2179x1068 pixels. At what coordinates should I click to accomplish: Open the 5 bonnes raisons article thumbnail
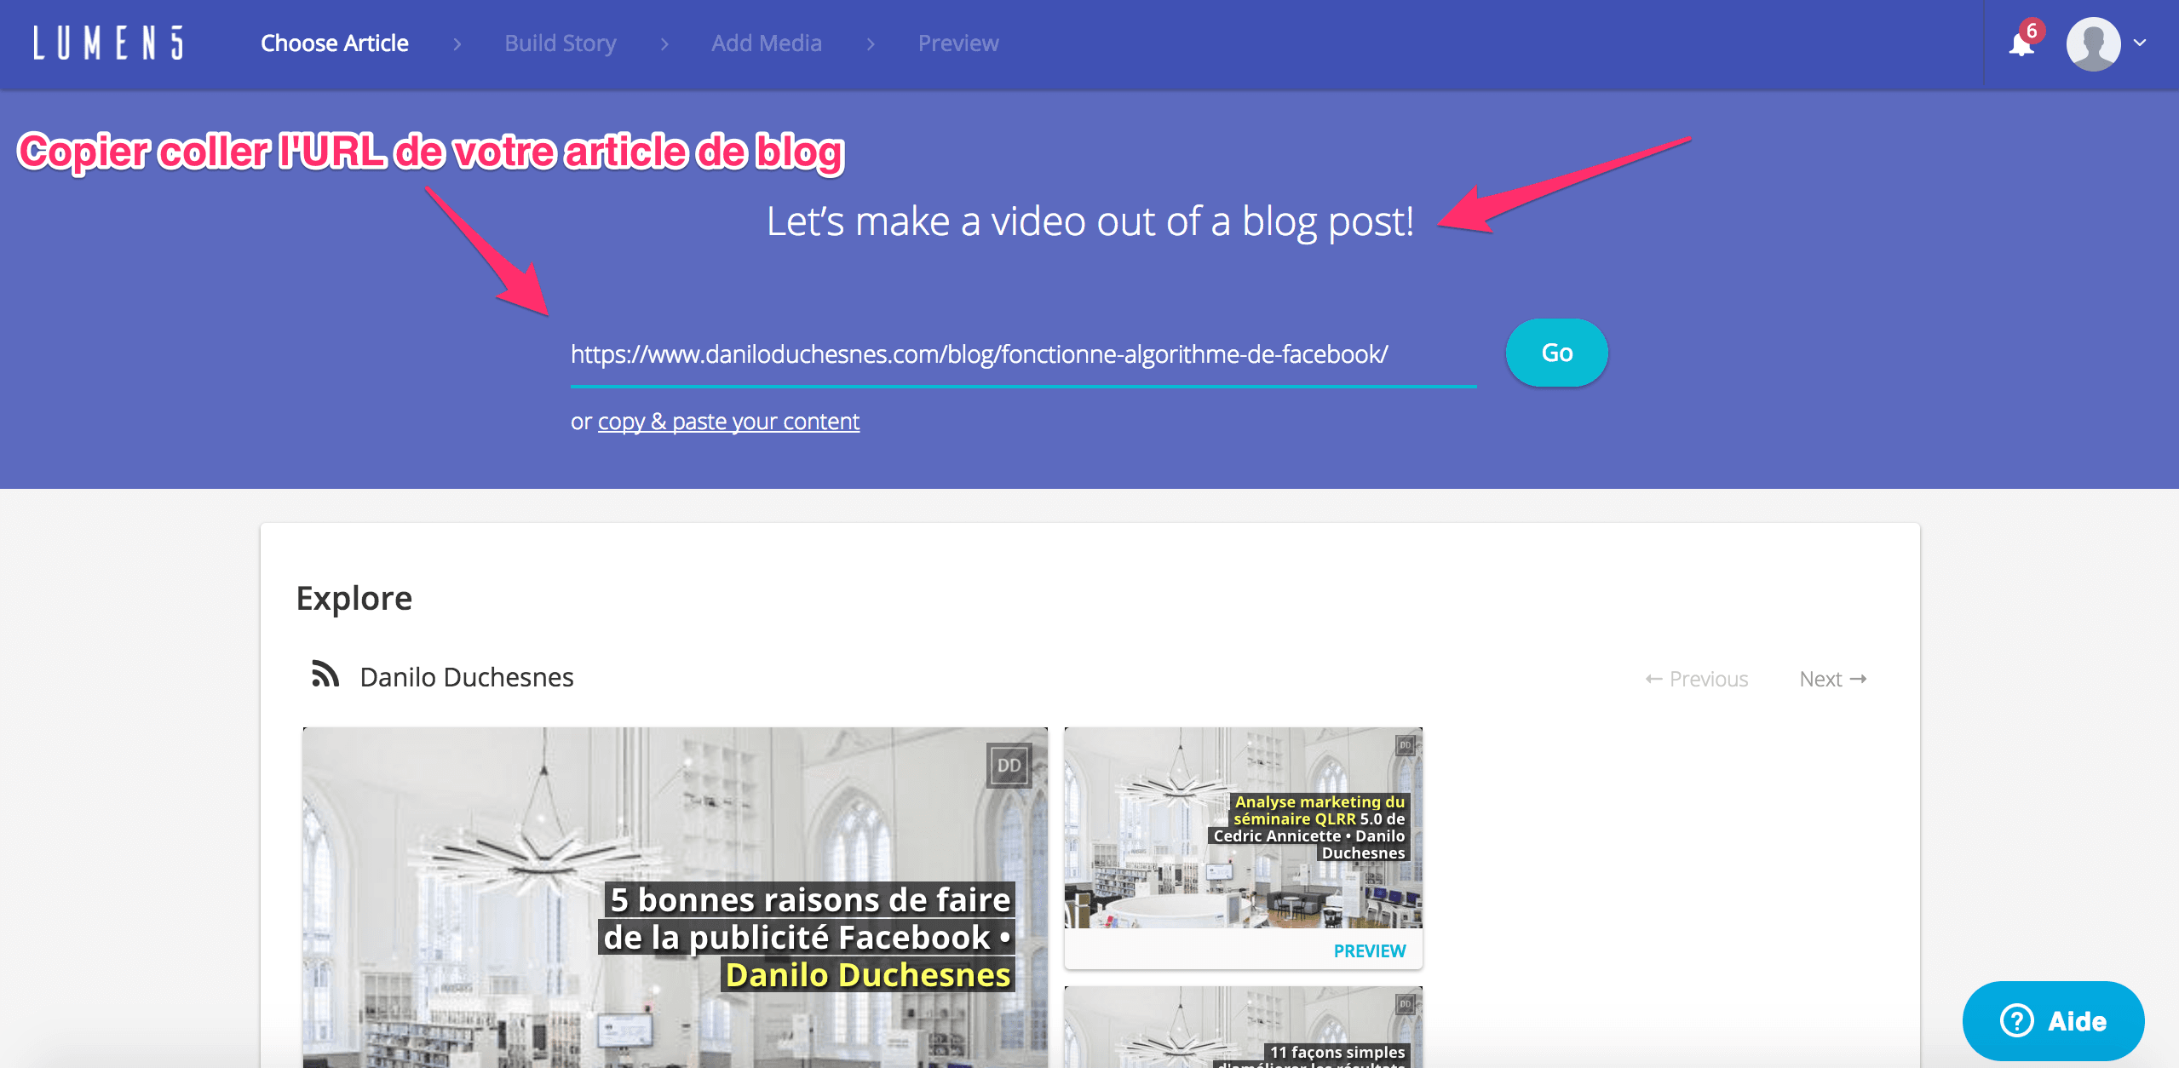[x=675, y=898]
